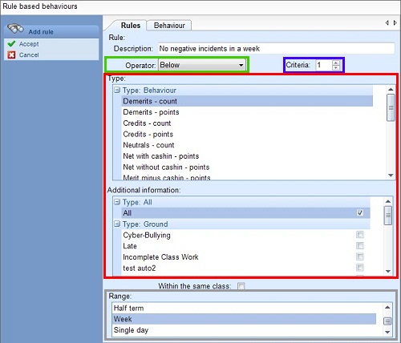Viewport: 401px width, 343px height.
Task: Switch to the Behaviour tab
Action: (169, 26)
